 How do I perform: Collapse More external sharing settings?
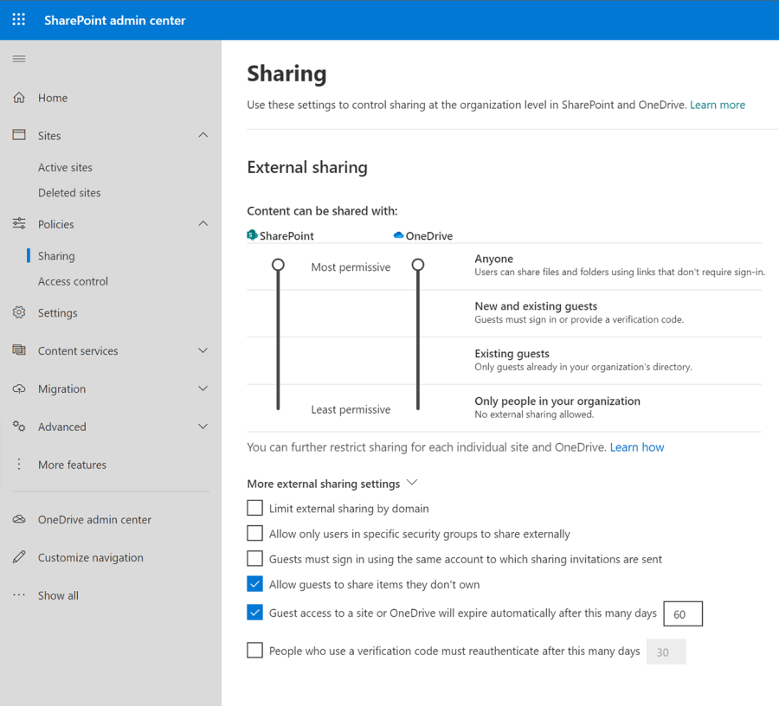coord(412,483)
